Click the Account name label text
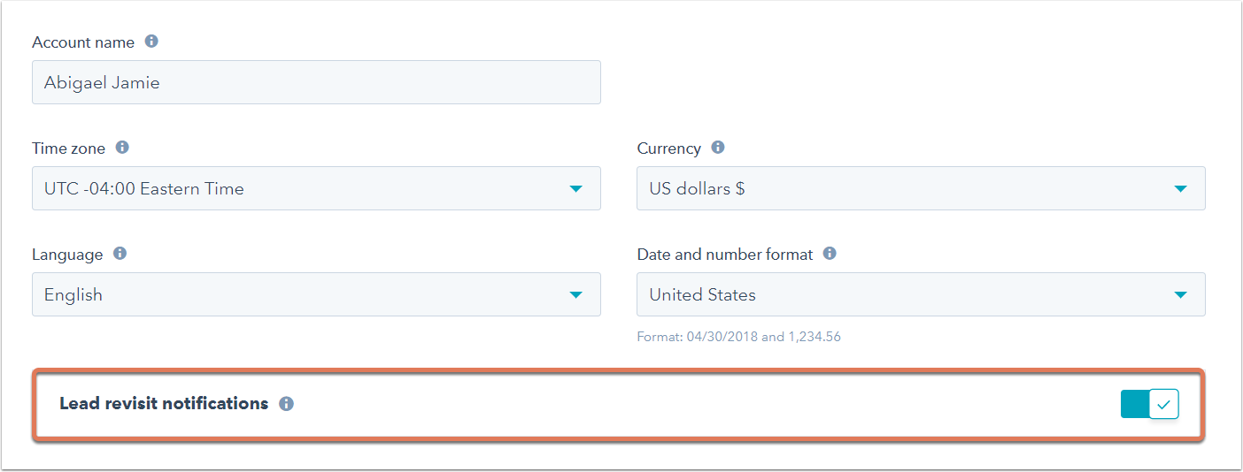 pos(83,42)
